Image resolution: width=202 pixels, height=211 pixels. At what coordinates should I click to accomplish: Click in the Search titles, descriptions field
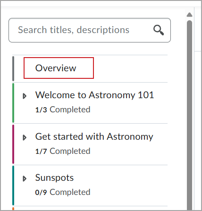click(x=90, y=30)
